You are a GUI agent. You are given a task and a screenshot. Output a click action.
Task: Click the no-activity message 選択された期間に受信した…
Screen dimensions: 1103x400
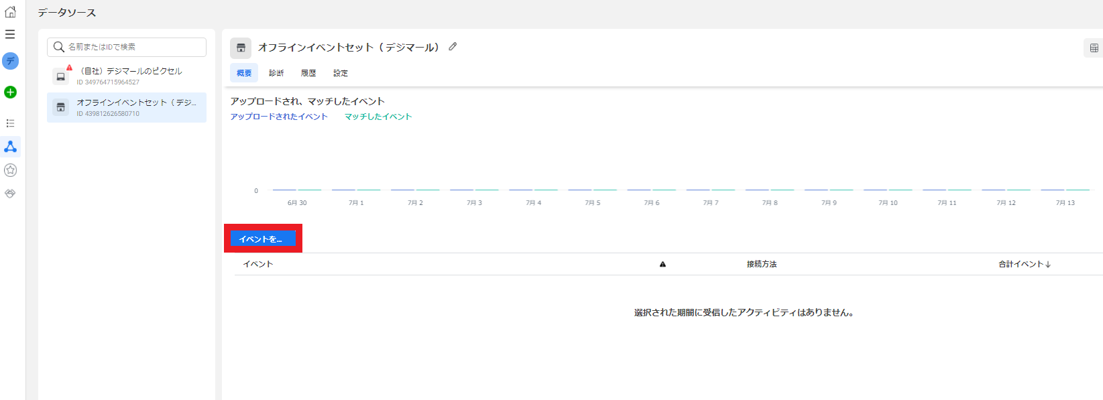(x=744, y=312)
